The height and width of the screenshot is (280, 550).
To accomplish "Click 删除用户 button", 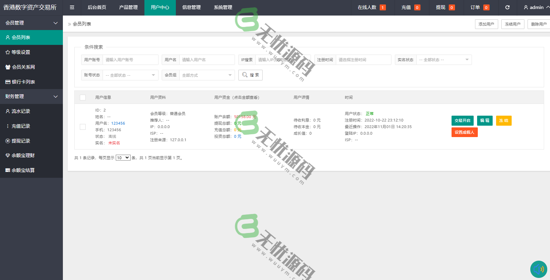I will 539,24.
